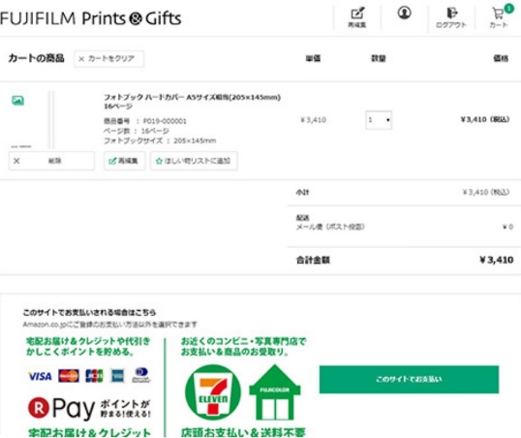
Task: Click the photobook product title text
Action: 192,102
